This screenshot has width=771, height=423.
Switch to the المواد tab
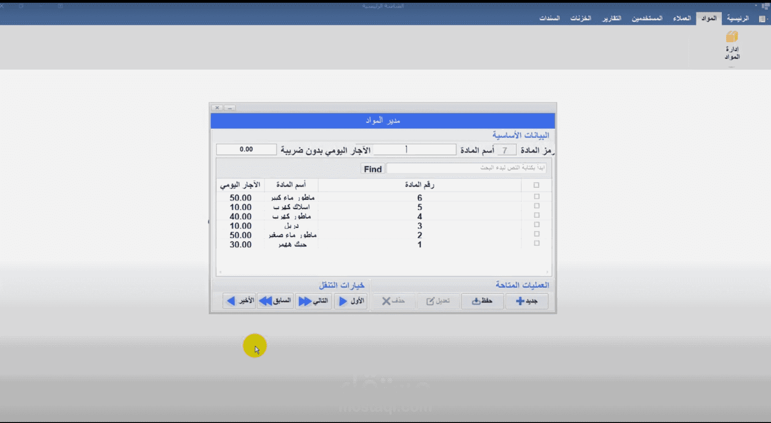click(709, 18)
